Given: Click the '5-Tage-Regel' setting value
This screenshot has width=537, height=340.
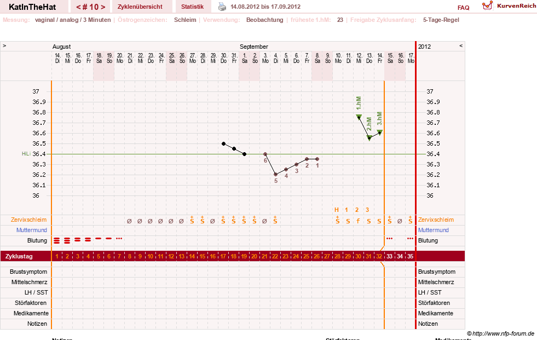Looking at the screenshot, I should 441,20.
